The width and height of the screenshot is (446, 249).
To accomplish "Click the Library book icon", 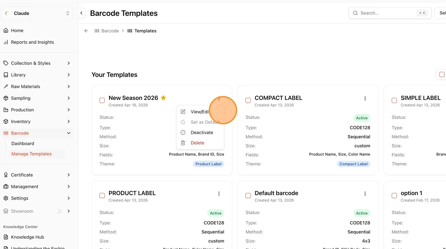I will 6,75.
